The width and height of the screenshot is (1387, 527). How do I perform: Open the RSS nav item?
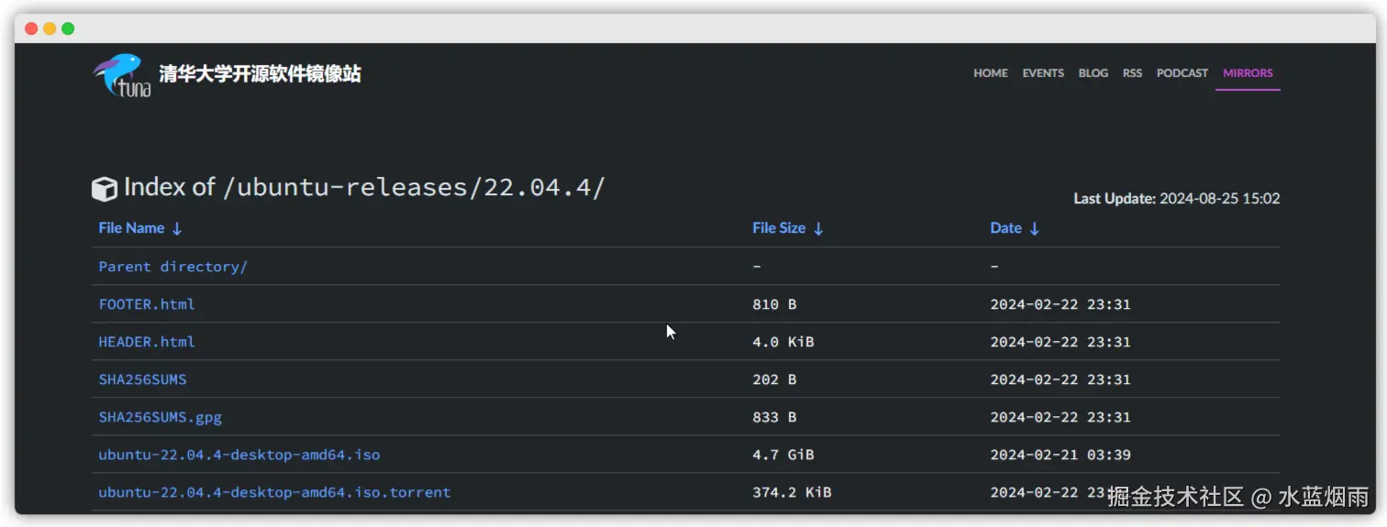1132,73
